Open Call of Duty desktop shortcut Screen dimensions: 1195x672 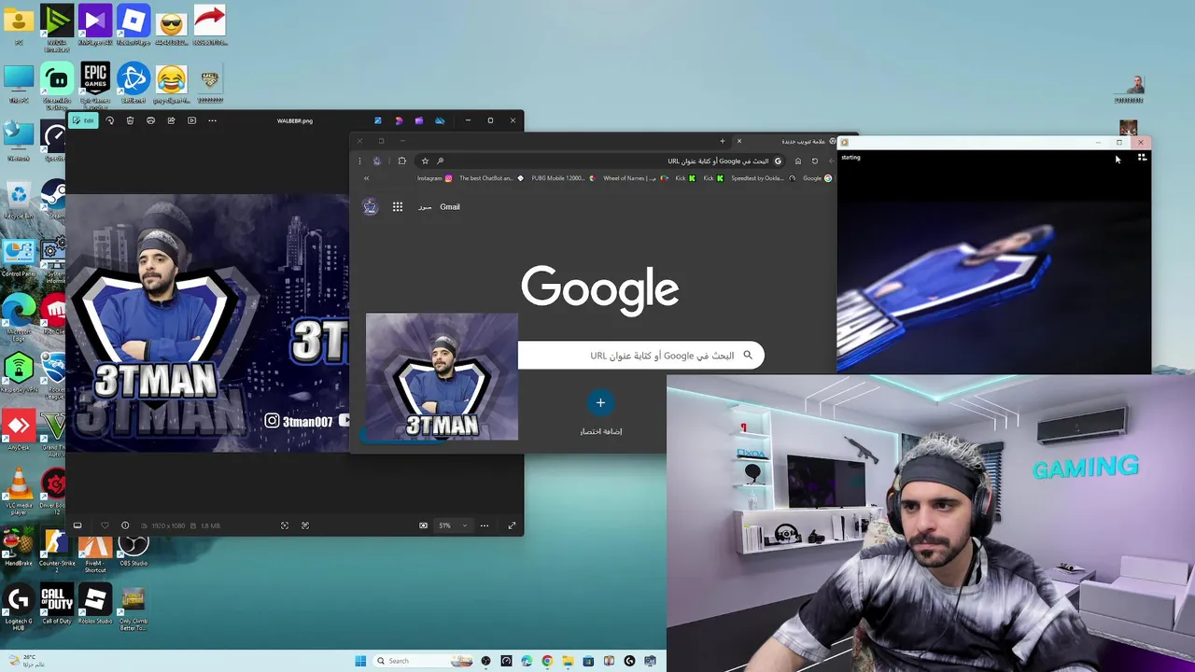[x=56, y=604]
